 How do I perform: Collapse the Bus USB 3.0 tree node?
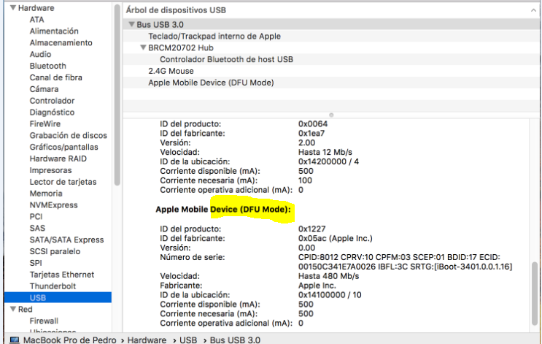pos(131,24)
